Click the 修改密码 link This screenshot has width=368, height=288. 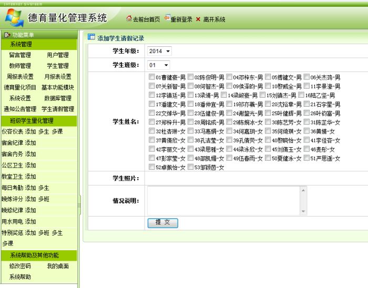pos(21,266)
